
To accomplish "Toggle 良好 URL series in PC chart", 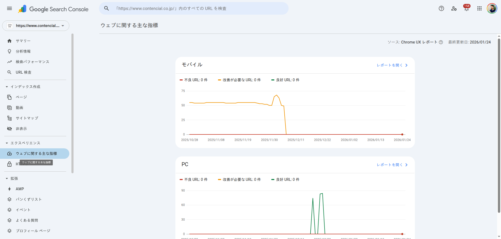I will point(285,180).
